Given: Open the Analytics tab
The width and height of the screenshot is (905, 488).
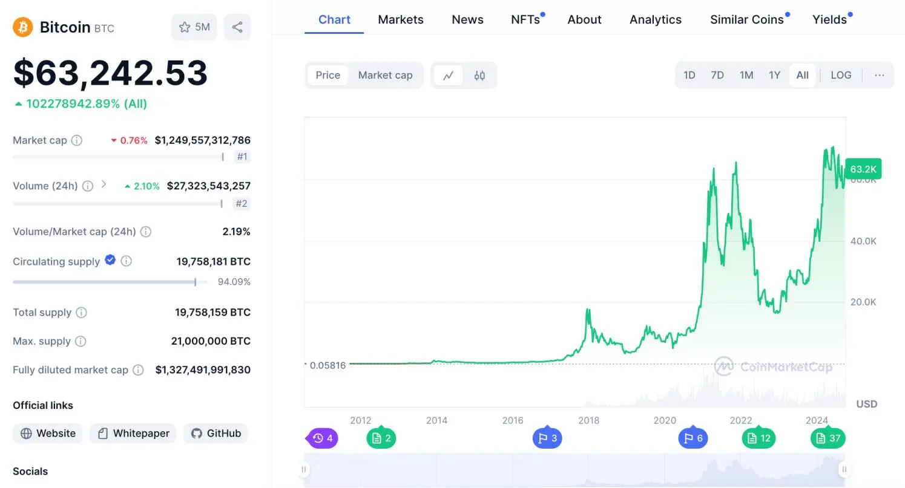Looking at the screenshot, I should [656, 19].
